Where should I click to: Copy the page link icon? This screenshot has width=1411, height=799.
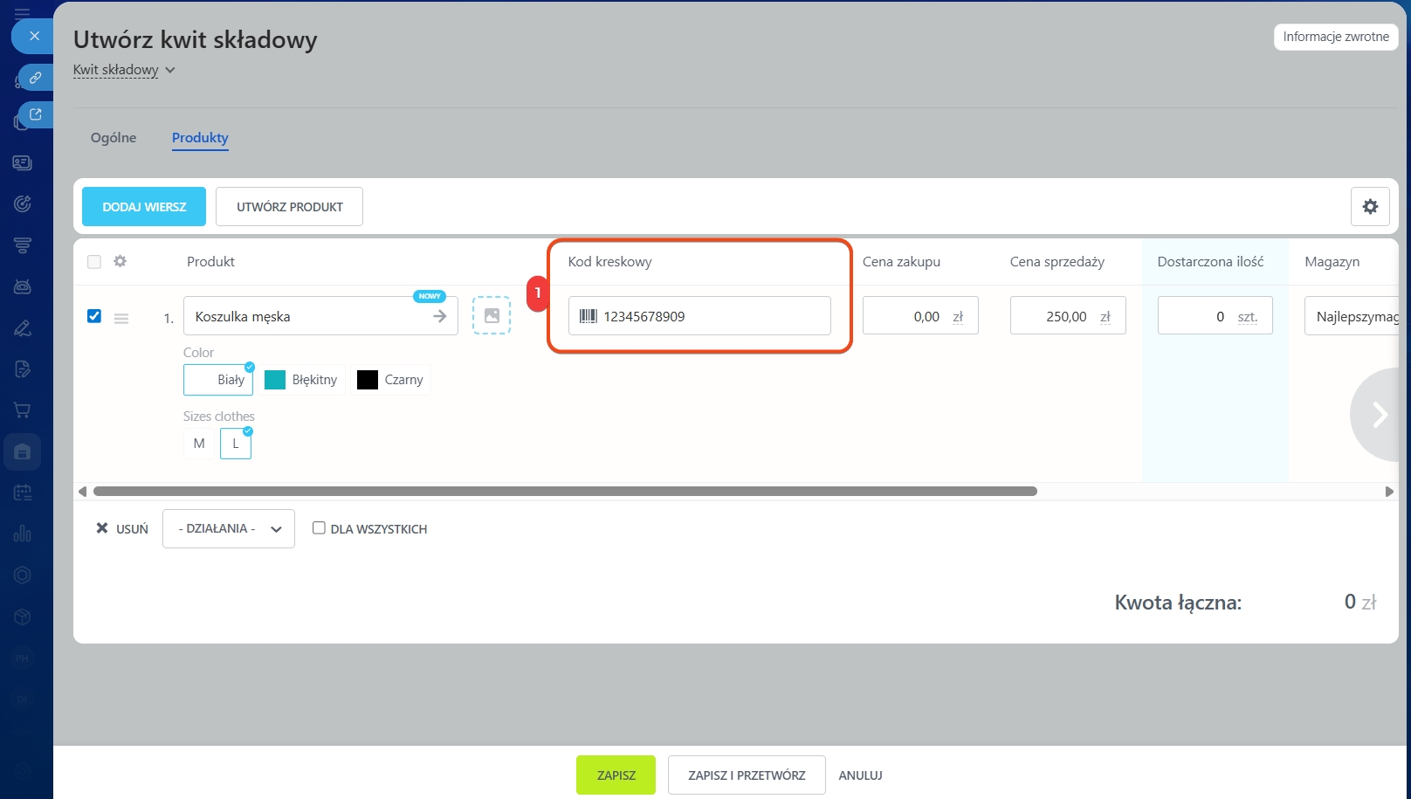pos(35,78)
